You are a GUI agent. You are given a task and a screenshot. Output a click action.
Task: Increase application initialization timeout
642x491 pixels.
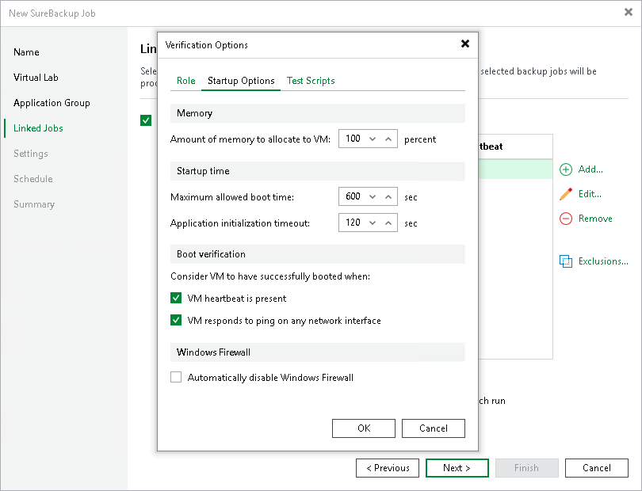[x=388, y=223]
